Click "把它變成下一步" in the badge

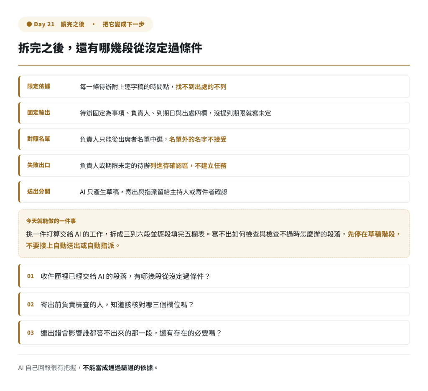pos(123,24)
